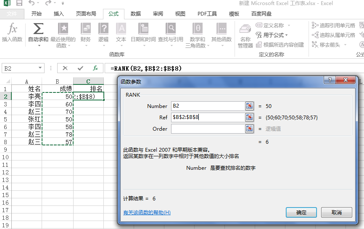This screenshot has width=364, height=229.
Task: Open Financial (财务) functions library
Action: point(86,34)
